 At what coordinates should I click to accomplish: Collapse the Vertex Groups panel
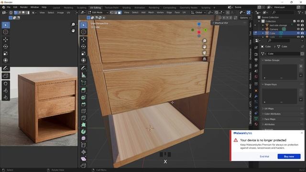click(272, 60)
